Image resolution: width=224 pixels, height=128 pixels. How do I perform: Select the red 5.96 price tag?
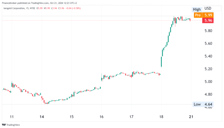coord(208,21)
